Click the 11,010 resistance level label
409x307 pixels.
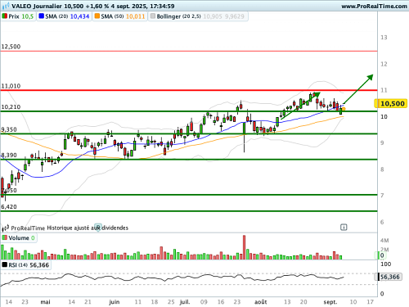[11, 86]
